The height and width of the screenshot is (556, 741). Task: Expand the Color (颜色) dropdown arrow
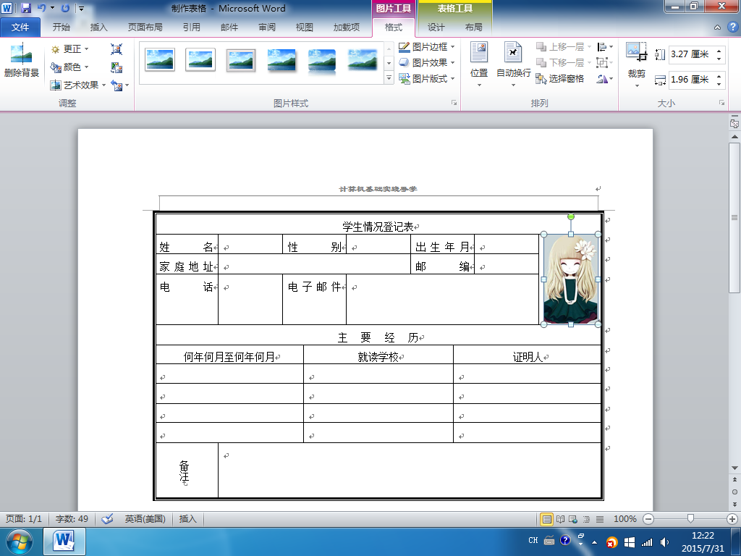click(x=87, y=67)
